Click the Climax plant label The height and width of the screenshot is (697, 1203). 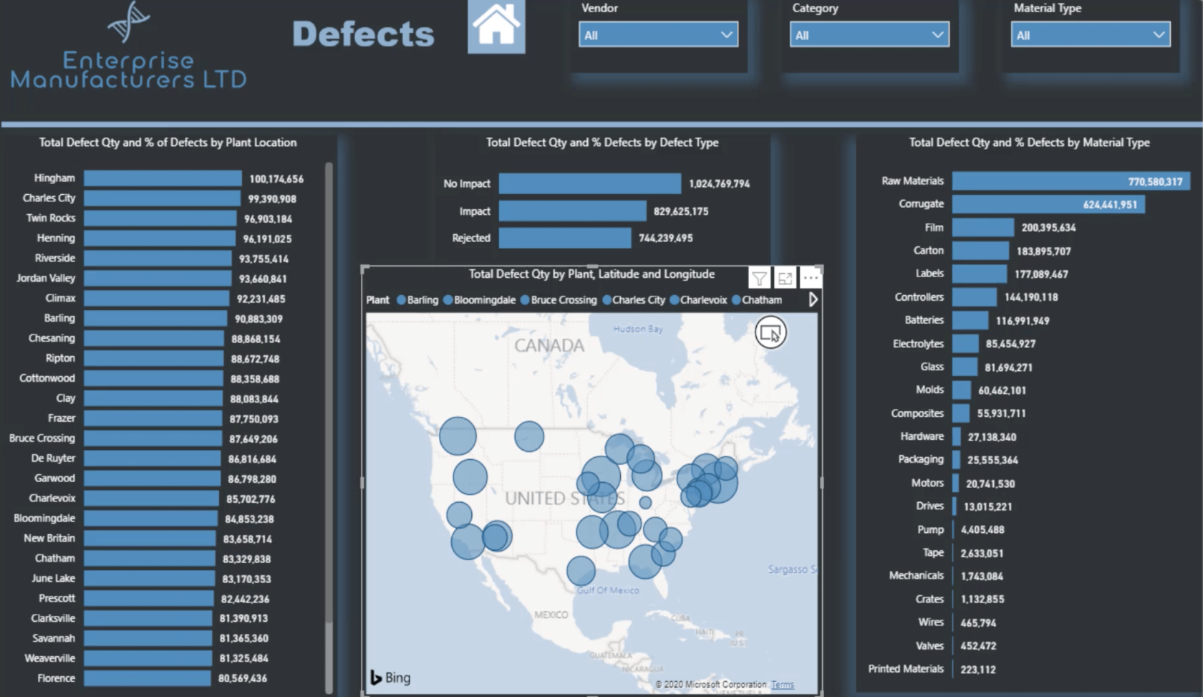60,298
